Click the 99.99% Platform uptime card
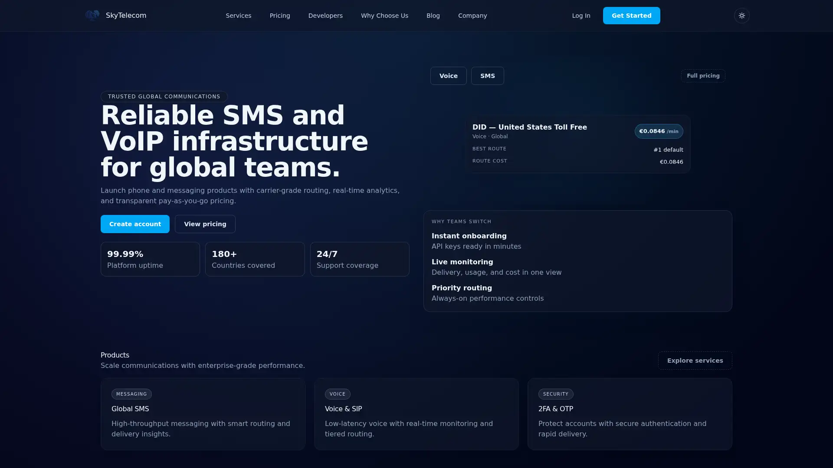Viewport: 833px width, 468px height. 150,259
